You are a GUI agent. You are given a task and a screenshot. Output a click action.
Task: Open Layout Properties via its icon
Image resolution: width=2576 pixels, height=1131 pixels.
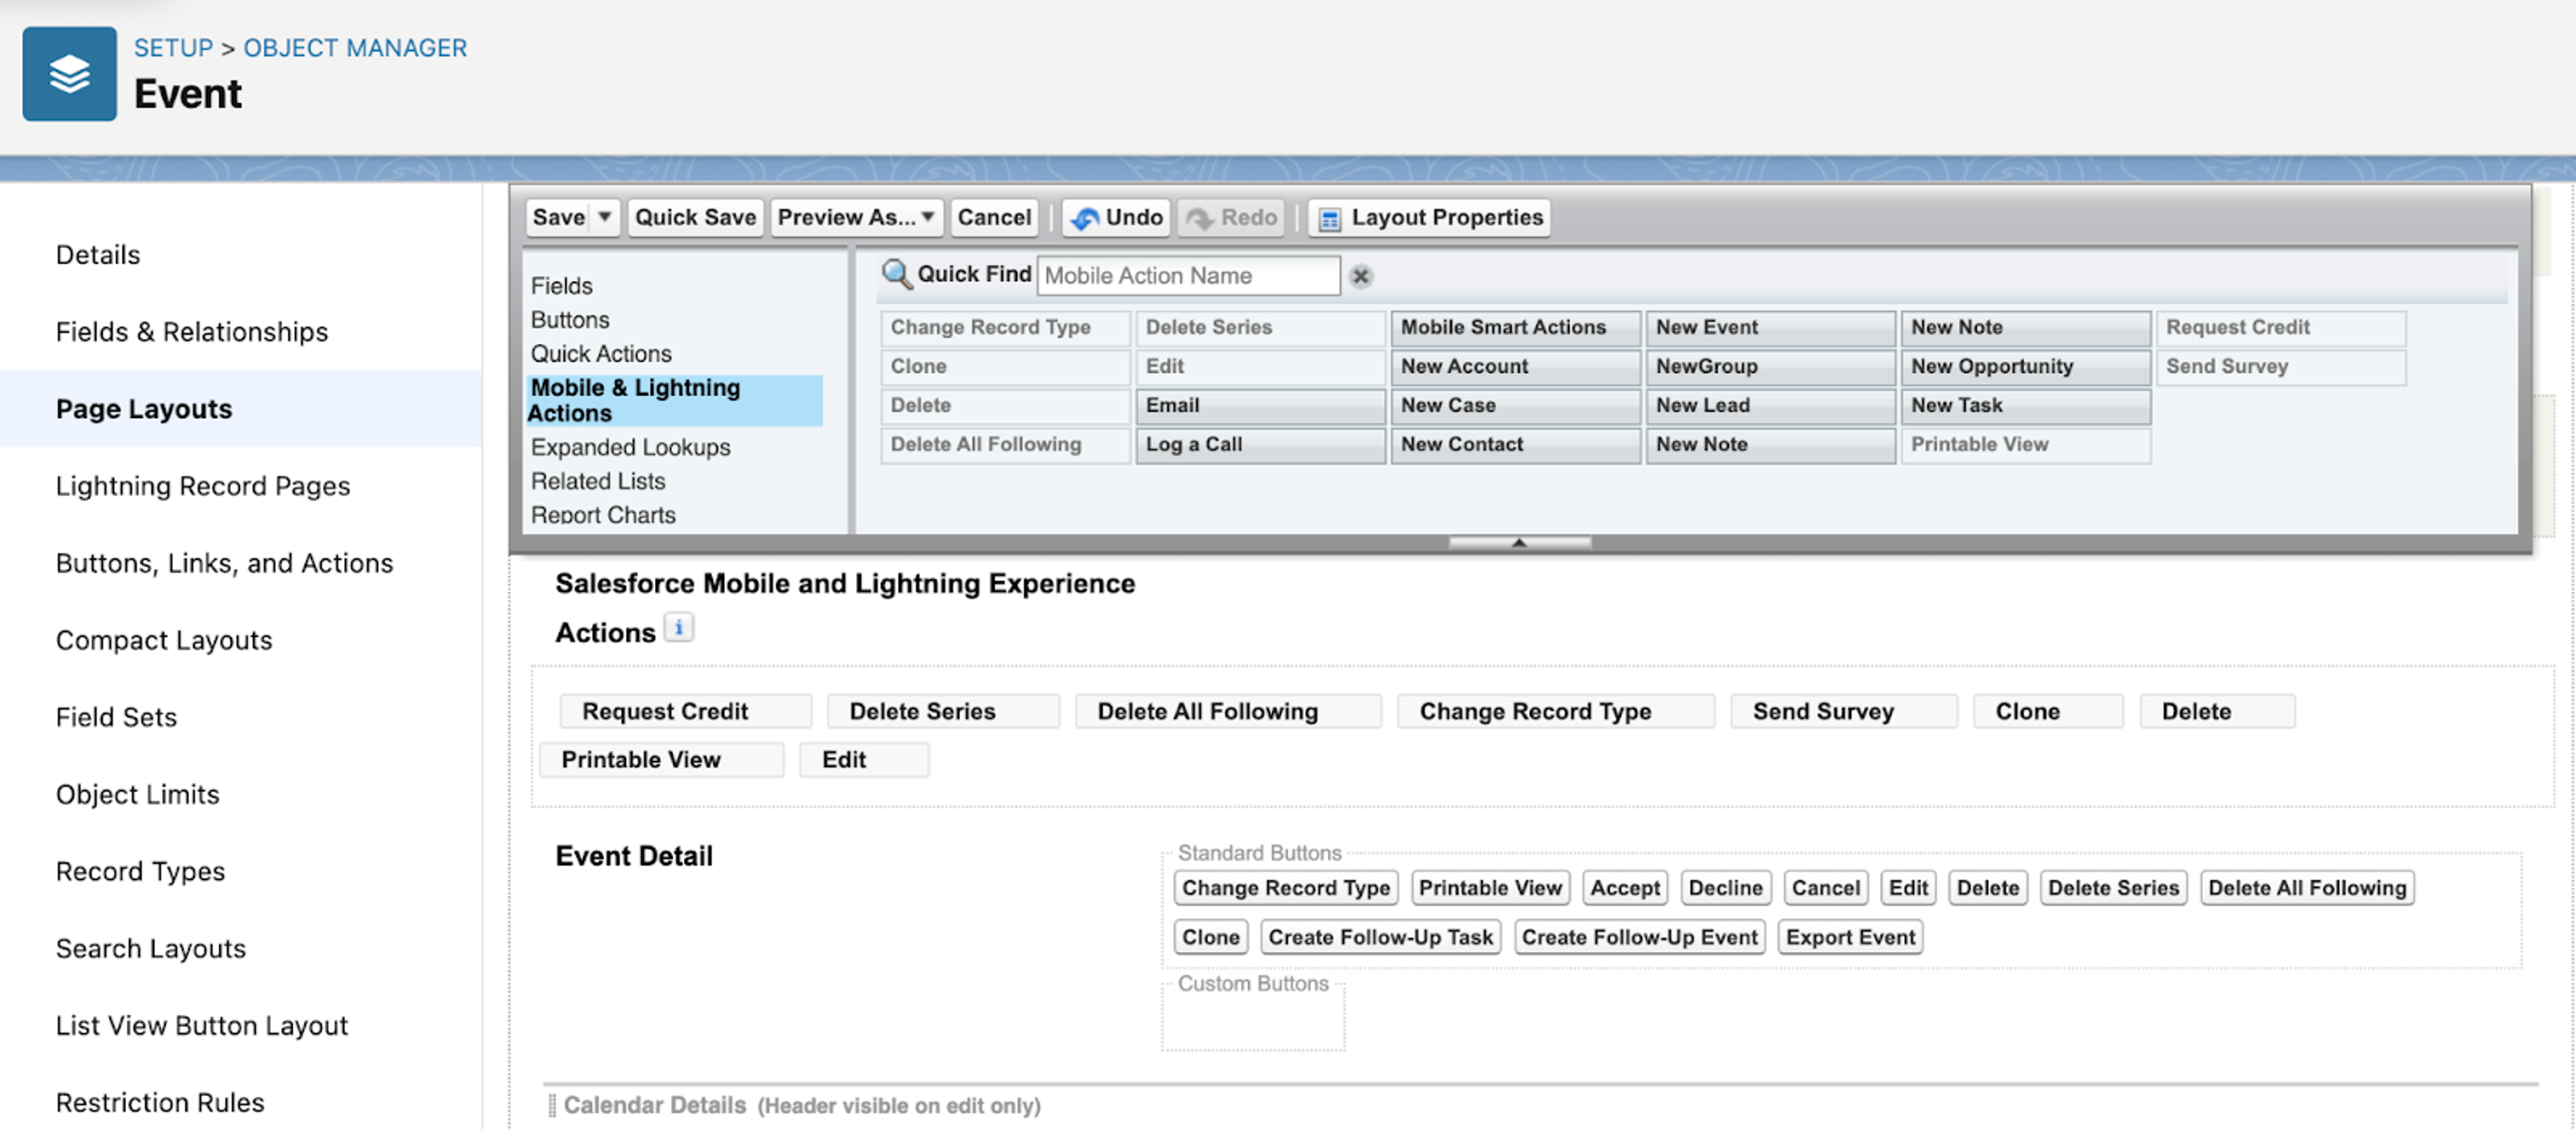coord(1329,218)
